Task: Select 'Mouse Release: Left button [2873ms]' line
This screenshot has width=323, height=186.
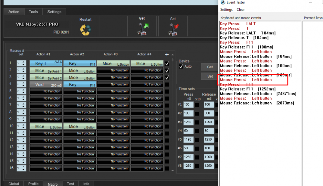Action: (x=257, y=103)
